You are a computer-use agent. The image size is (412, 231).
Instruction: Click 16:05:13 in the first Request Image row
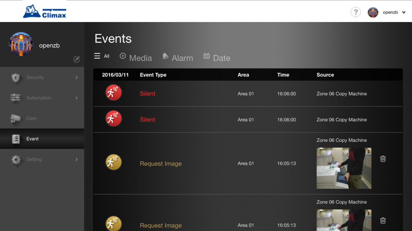coord(286,163)
